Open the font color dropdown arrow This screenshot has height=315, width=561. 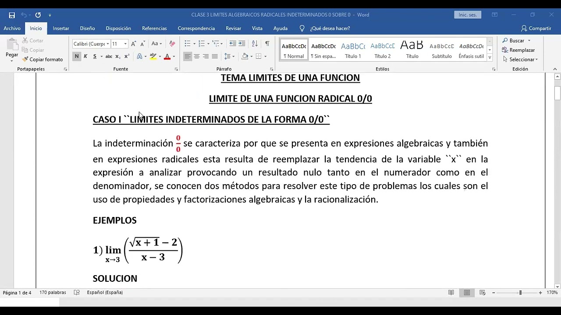[174, 56]
